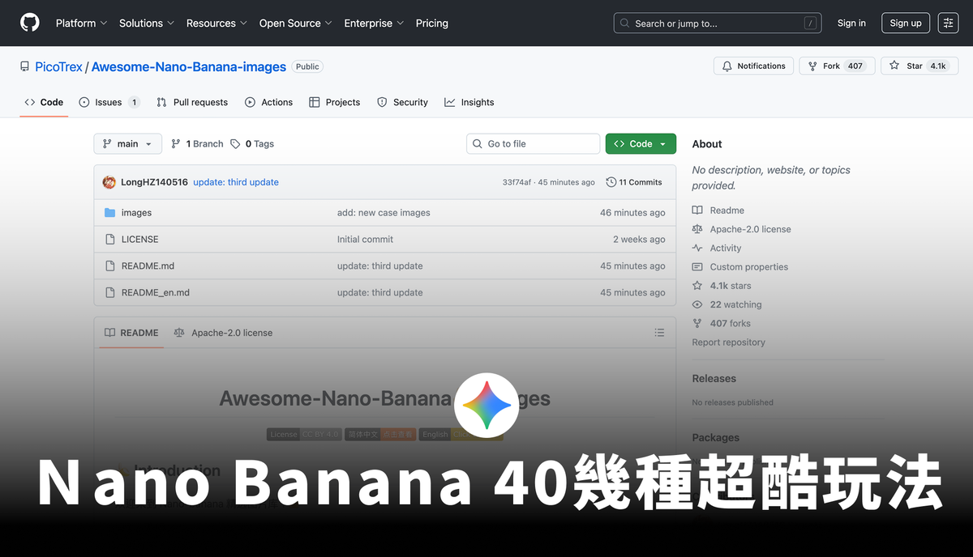Open the Awesome-Nano-Banana-images repository link
The width and height of the screenshot is (973, 557).
tap(189, 67)
